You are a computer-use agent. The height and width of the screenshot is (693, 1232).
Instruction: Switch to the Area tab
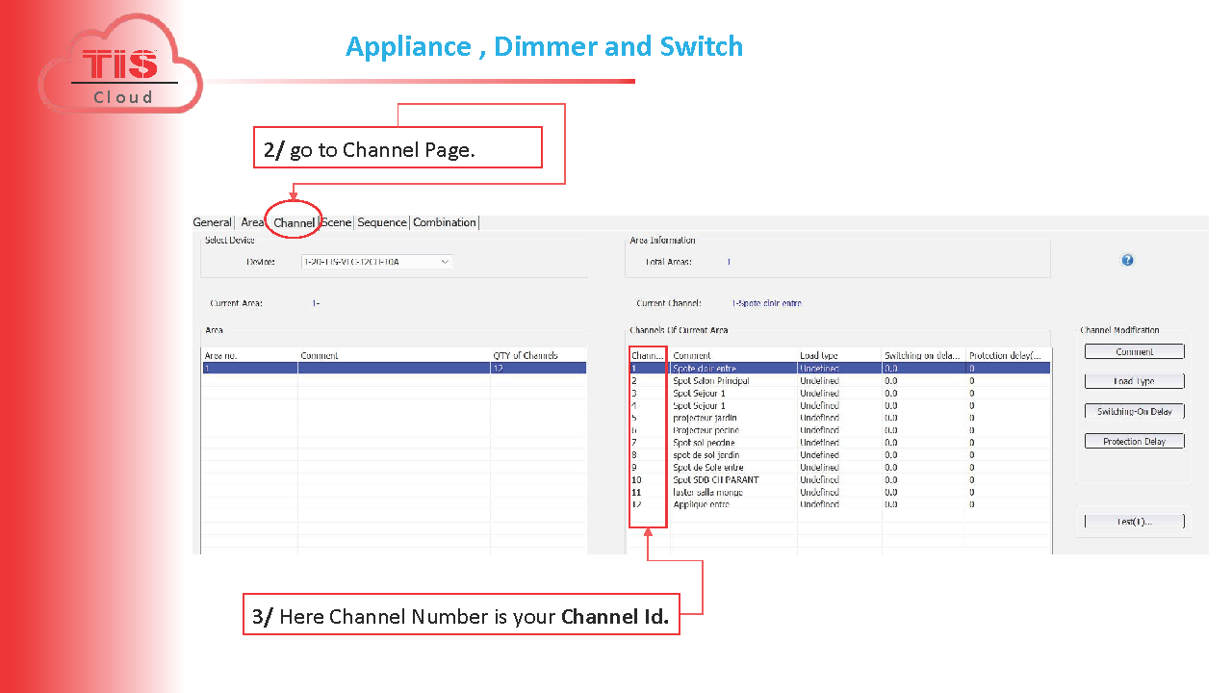coord(252,222)
